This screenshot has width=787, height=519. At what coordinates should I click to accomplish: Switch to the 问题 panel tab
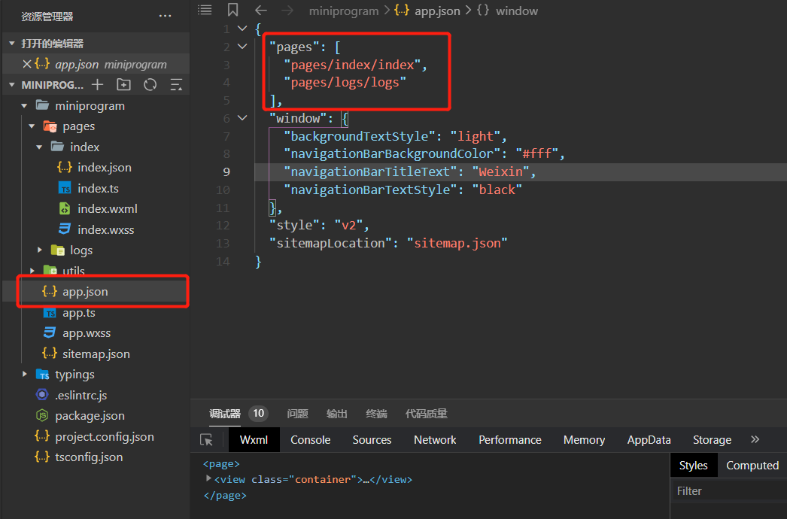point(298,414)
